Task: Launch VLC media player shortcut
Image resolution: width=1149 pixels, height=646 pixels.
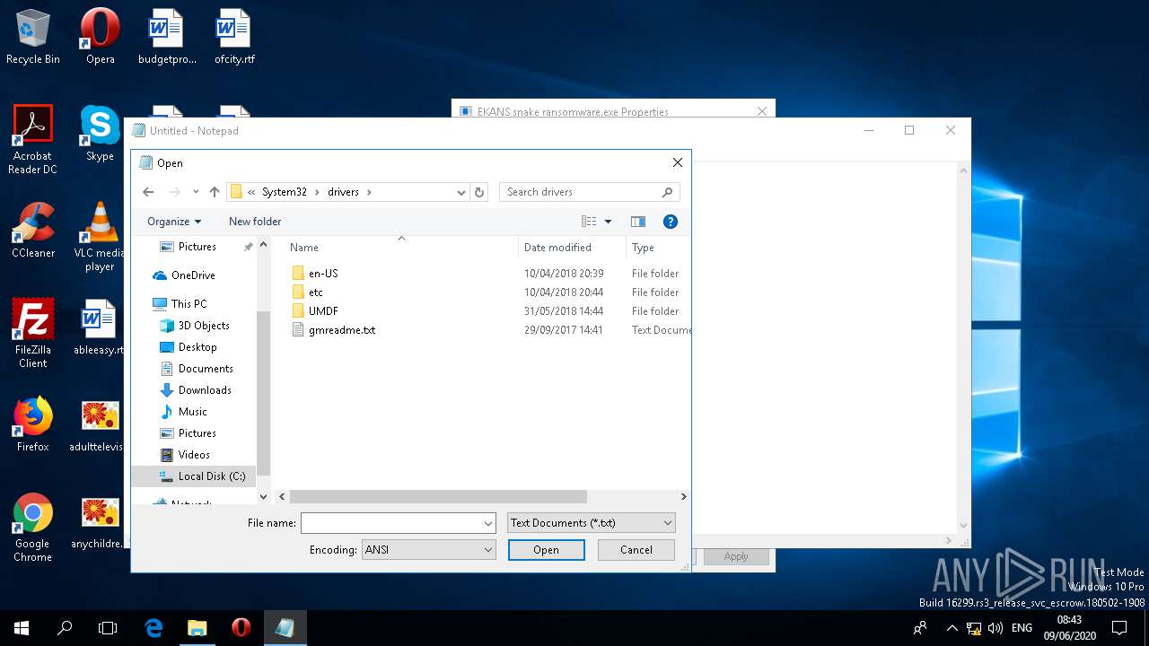Action: coord(100,238)
